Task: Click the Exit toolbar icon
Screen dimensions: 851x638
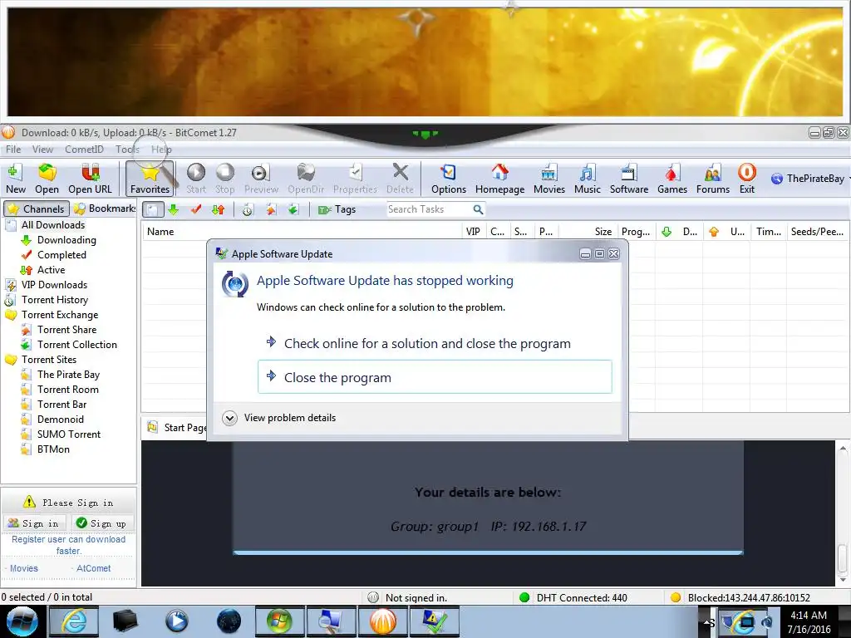Action: coord(747,179)
